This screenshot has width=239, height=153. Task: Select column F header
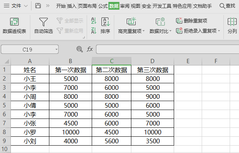tap(216, 61)
